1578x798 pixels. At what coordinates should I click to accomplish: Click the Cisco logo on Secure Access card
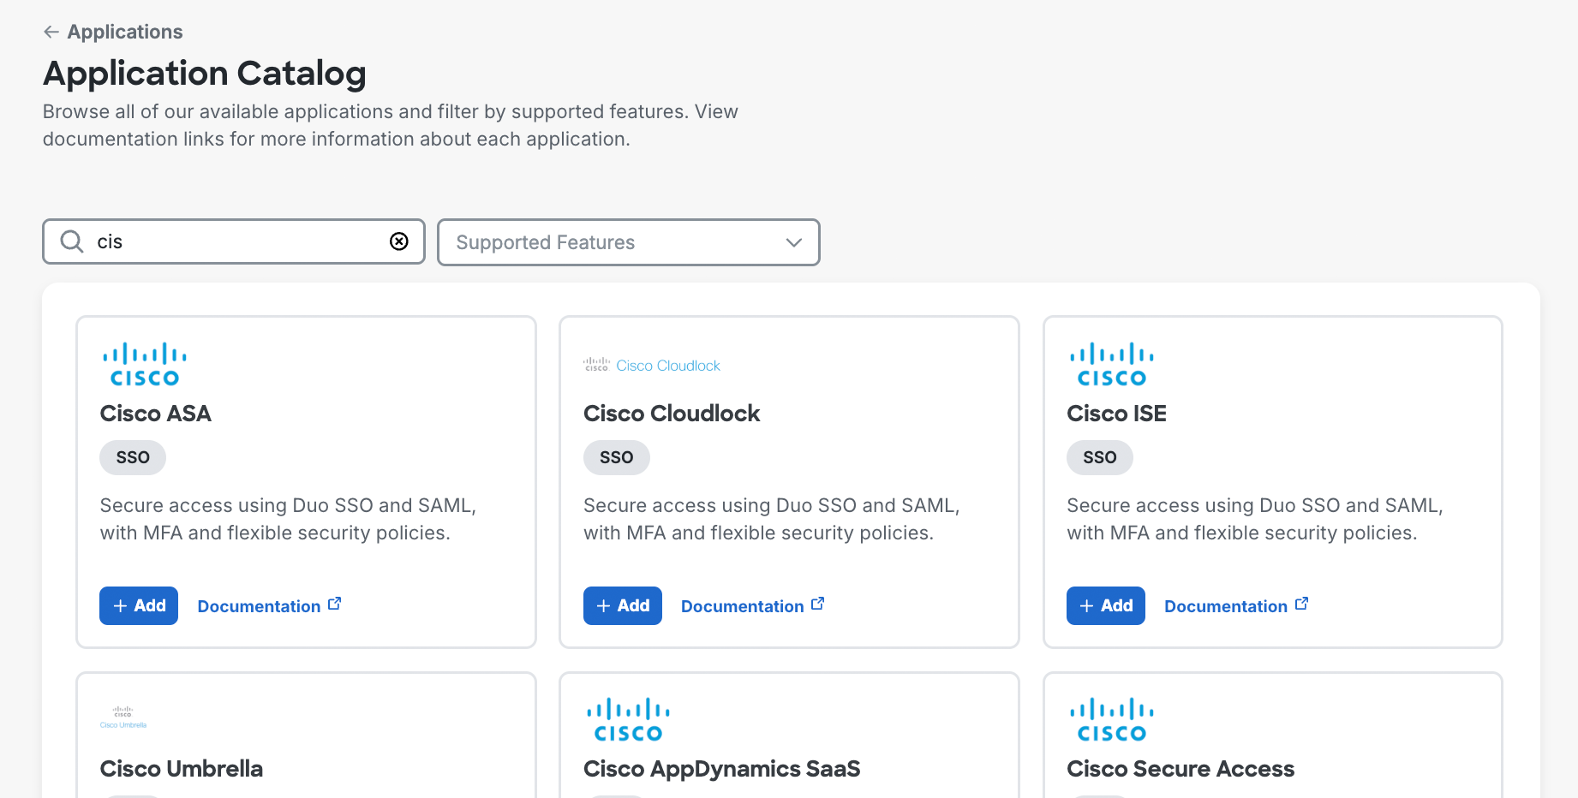[1111, 720]
